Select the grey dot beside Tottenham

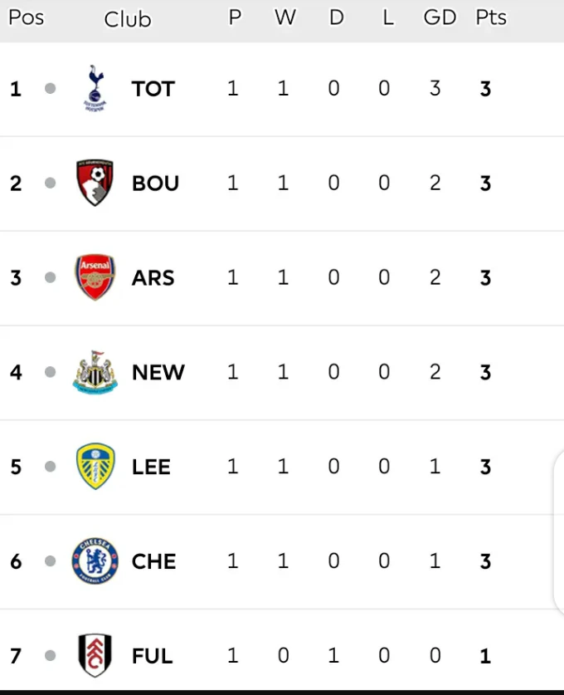51,88
